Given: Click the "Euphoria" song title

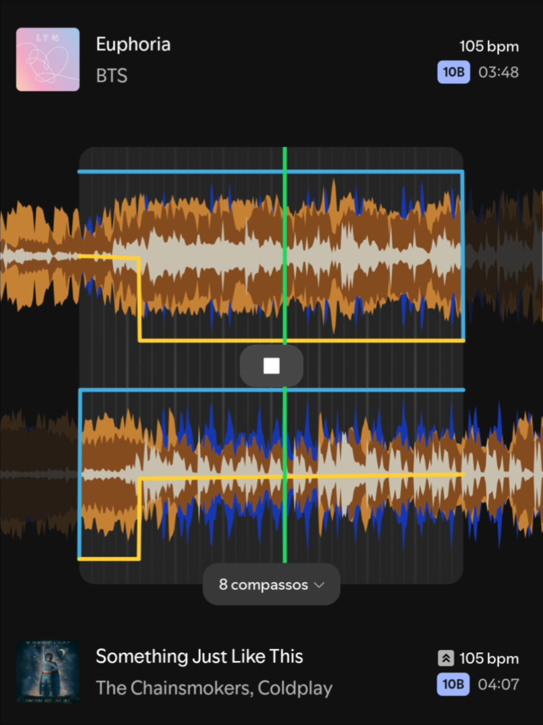Looking at the screenshot, I should pyautogui.click(x=133, y=44).
